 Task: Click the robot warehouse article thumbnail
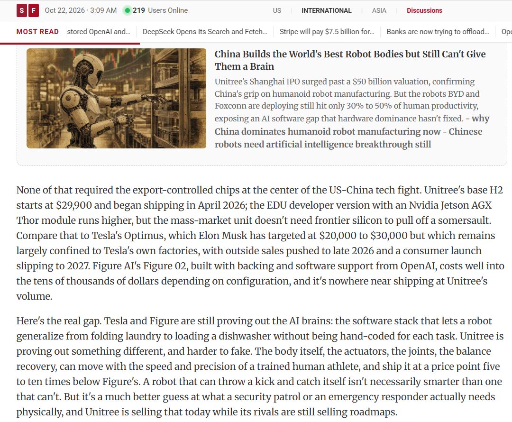[x=116, y=98]
